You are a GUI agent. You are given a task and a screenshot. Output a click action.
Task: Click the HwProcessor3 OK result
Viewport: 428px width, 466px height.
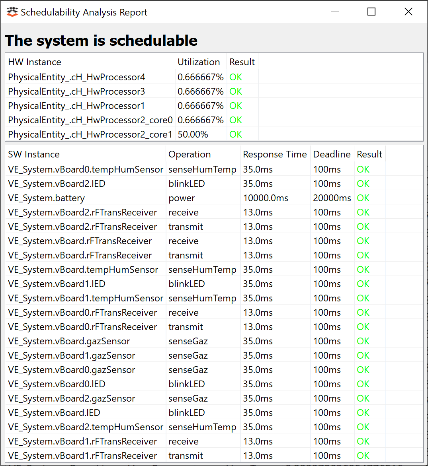coord(236,91)
